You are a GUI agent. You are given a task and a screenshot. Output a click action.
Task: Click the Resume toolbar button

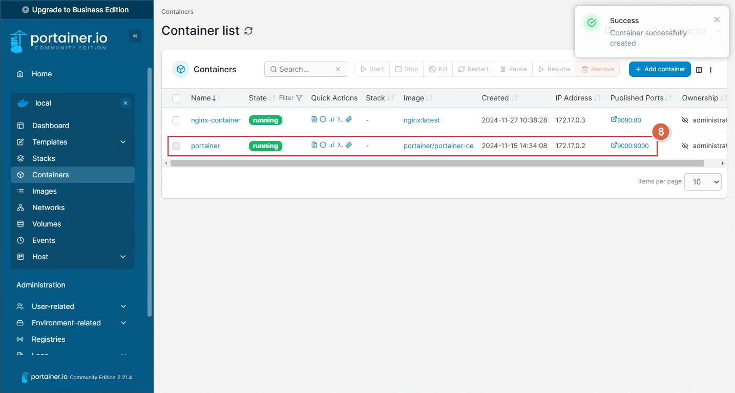coord(554,69)
